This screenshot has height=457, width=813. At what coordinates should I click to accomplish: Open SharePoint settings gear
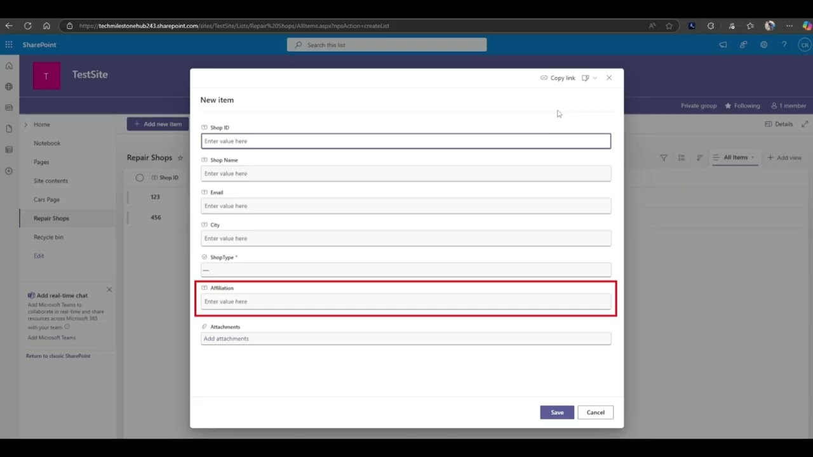(763, 45)
